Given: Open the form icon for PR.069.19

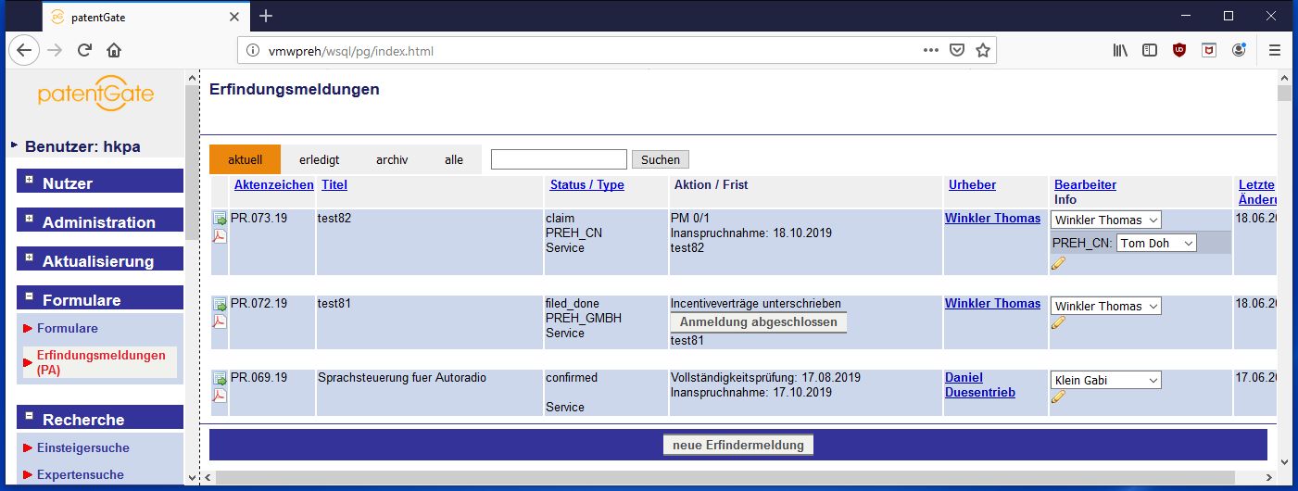Looking at the screenshot, I should tap(220, 379).
